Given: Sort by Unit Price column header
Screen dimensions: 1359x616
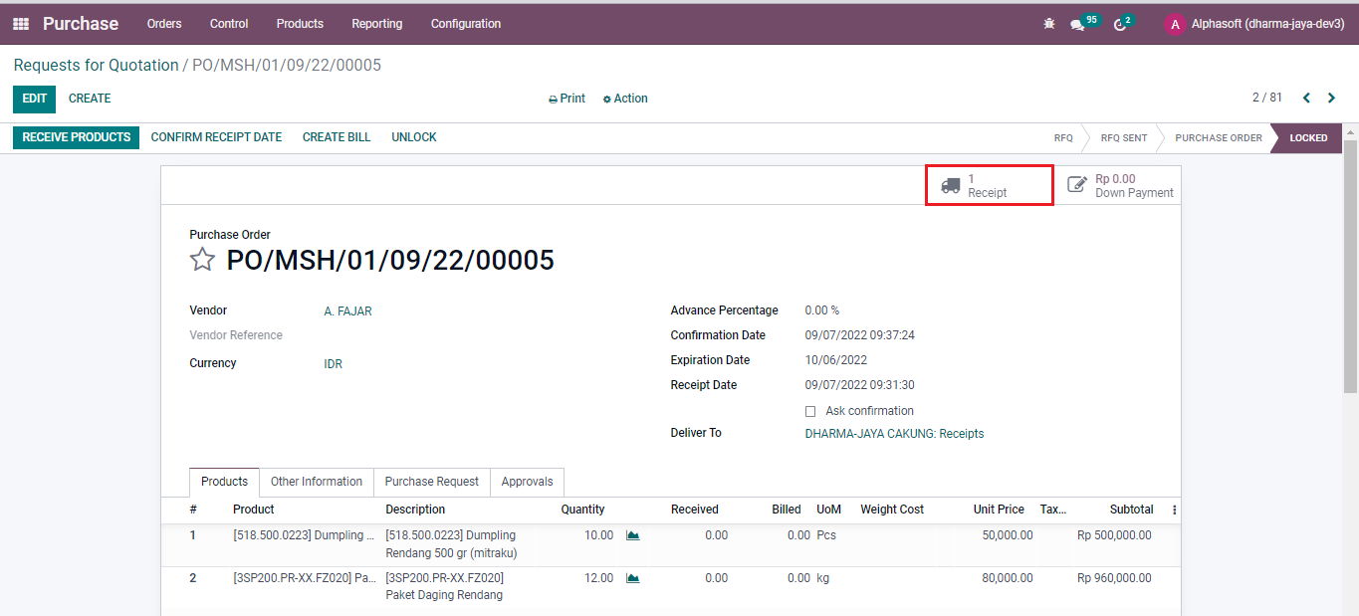Looking at the screenshot, I should (999, 510).
